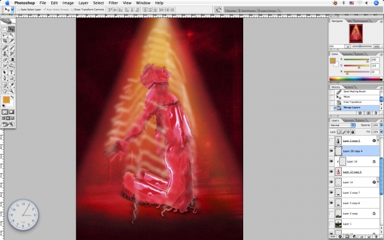Open the File menu
Viewport: 384px width, 240px height.
(x=43, y=3)
